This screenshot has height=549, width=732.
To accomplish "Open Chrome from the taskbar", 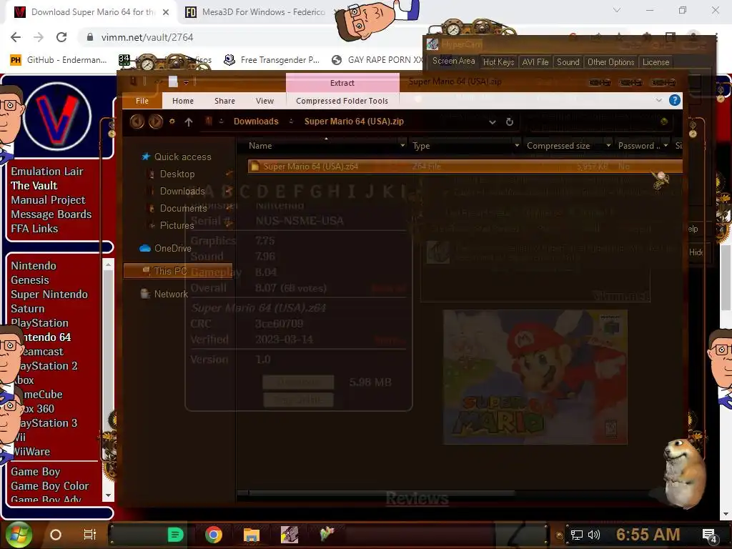I will coord(213,535).
